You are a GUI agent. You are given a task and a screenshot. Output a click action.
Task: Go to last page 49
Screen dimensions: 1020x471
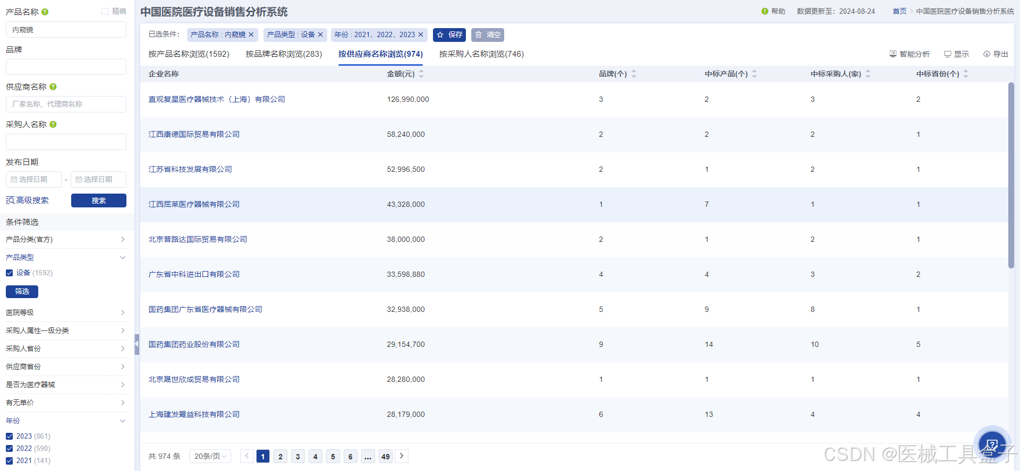coord(386,456)
